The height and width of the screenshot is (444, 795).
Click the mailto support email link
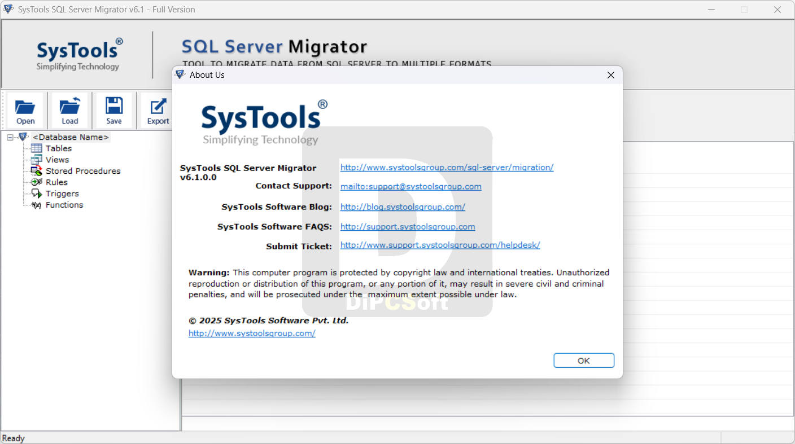click(x=411, y=186)
